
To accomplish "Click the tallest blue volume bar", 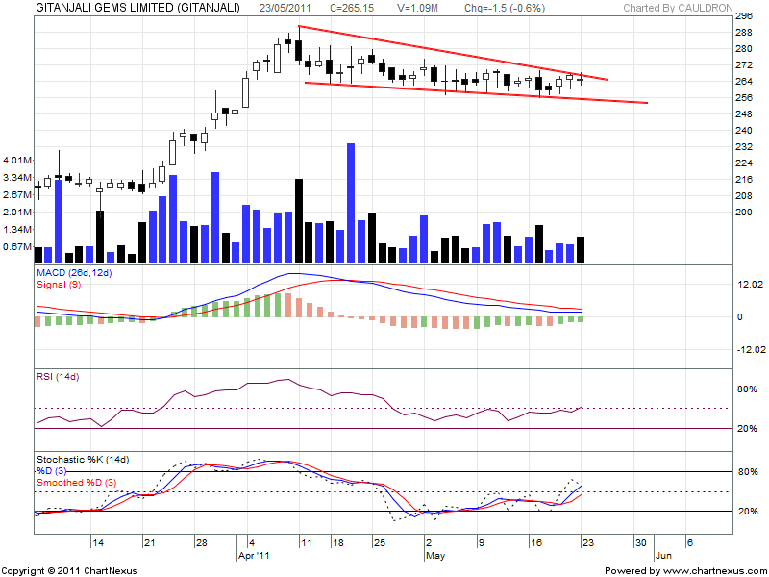I will click(x=351, y=202).
